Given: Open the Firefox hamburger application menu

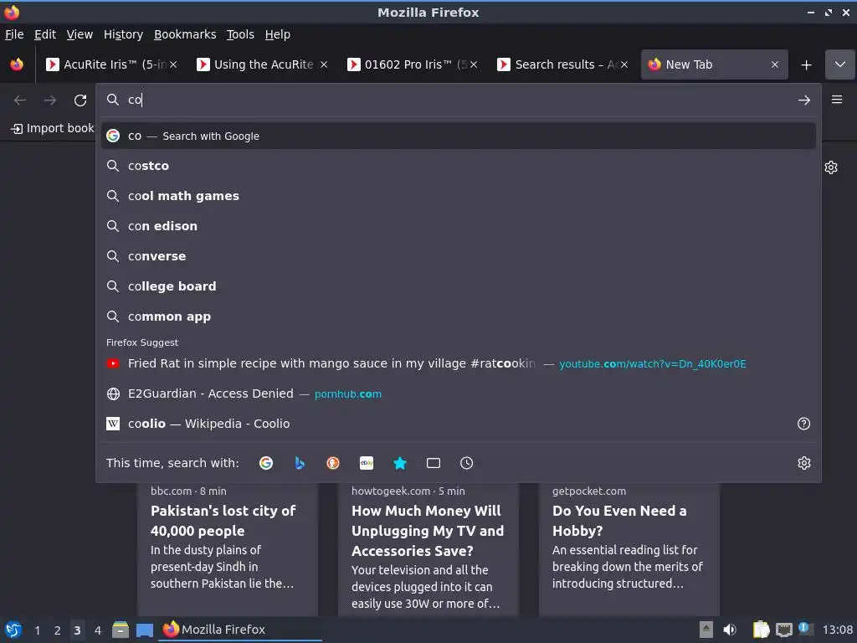Looking at the screenshot, I should [x=837, y=100].
